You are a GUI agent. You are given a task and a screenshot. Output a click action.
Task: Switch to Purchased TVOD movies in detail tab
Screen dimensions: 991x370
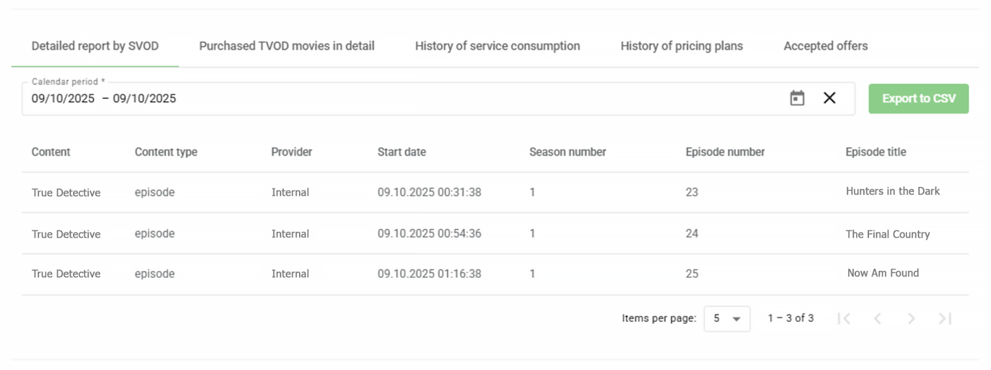287,46
